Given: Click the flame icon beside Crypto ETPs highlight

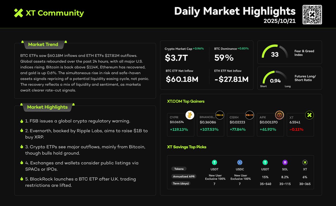Looking at the screenshot, I should (x=22, y=147).
